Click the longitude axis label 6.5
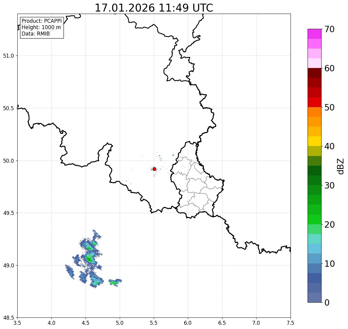Image resolution: width=348 pixels, height=329 pixels. (222, 323)
